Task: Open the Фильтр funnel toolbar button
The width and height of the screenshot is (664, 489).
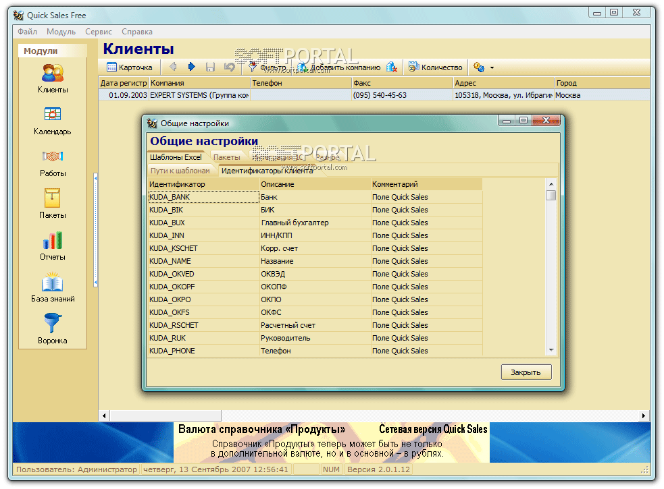Action: click(267, 67)
